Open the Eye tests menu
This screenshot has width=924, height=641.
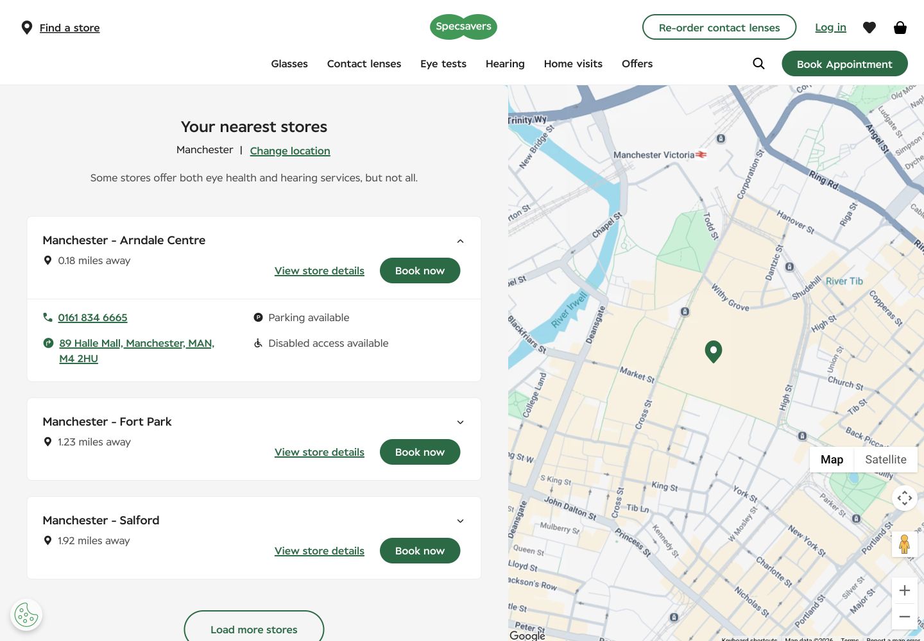pos(443,63)
